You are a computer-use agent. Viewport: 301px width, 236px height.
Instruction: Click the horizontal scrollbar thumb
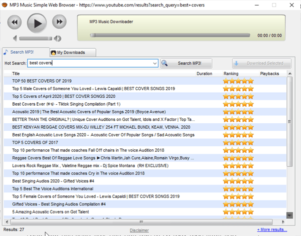[141, 222]
